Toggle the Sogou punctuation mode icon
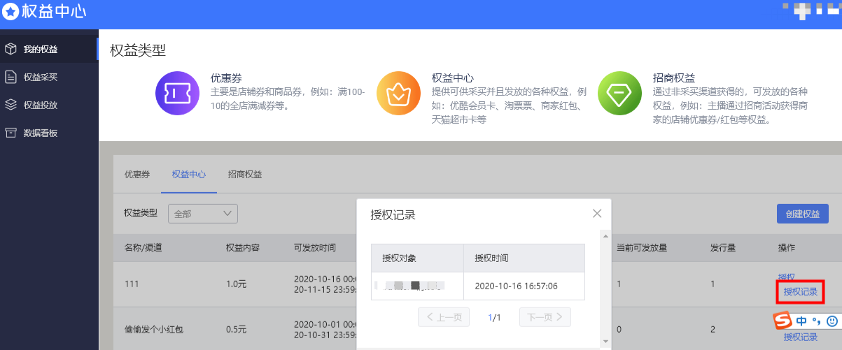842x350 pixels. (816, 321)
